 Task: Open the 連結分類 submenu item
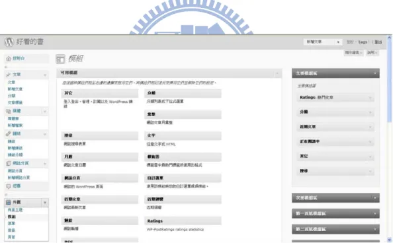15,155
